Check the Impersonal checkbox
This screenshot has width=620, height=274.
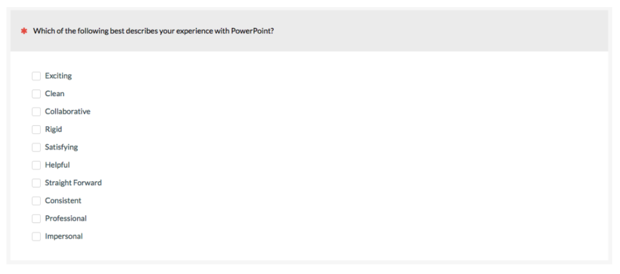36,237
